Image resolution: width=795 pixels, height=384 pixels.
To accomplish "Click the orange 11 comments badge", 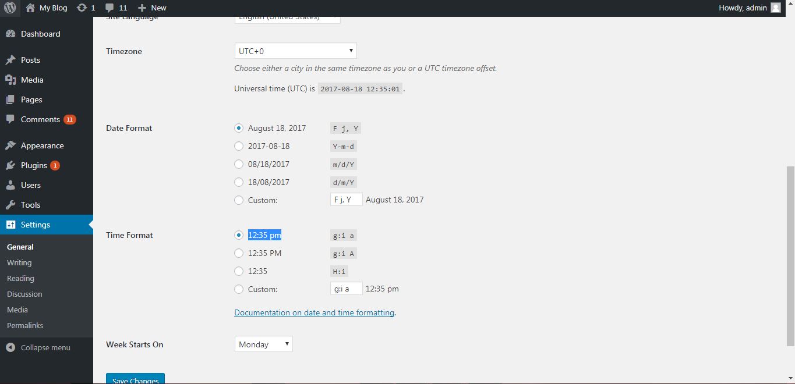I will (x=70, y=119).
